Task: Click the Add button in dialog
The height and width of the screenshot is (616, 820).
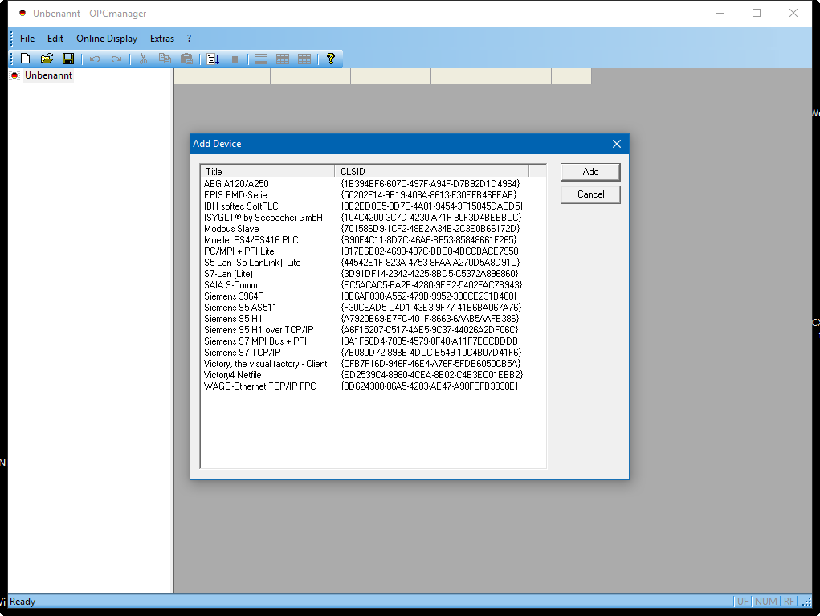Action: pyautogui.click(x=590, y=172)
